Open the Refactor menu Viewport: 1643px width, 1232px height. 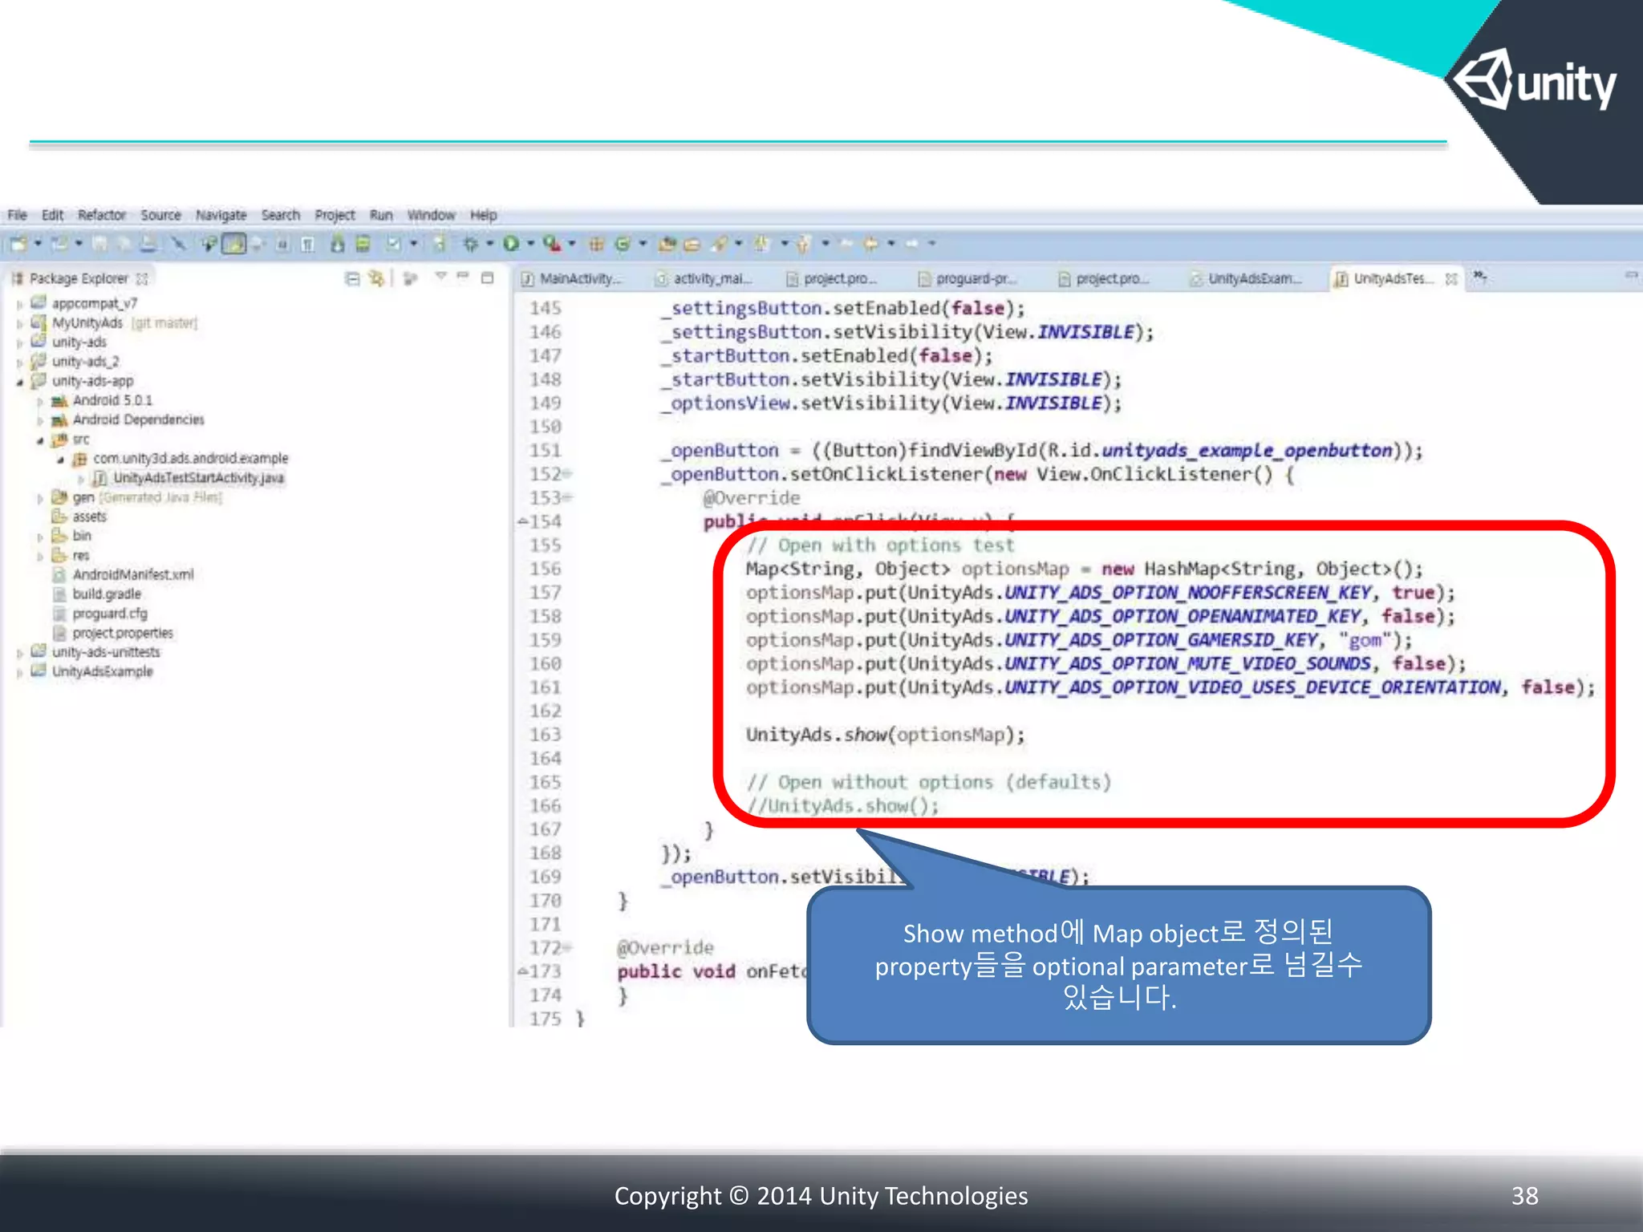click(102, 215)
